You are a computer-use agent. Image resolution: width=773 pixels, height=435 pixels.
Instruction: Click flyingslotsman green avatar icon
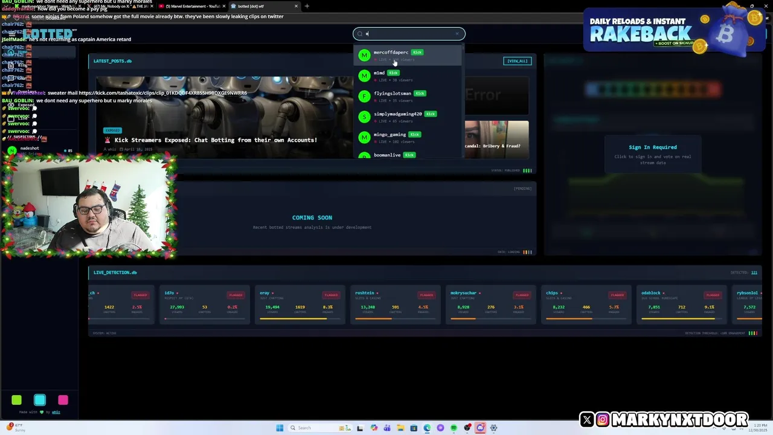364,96
